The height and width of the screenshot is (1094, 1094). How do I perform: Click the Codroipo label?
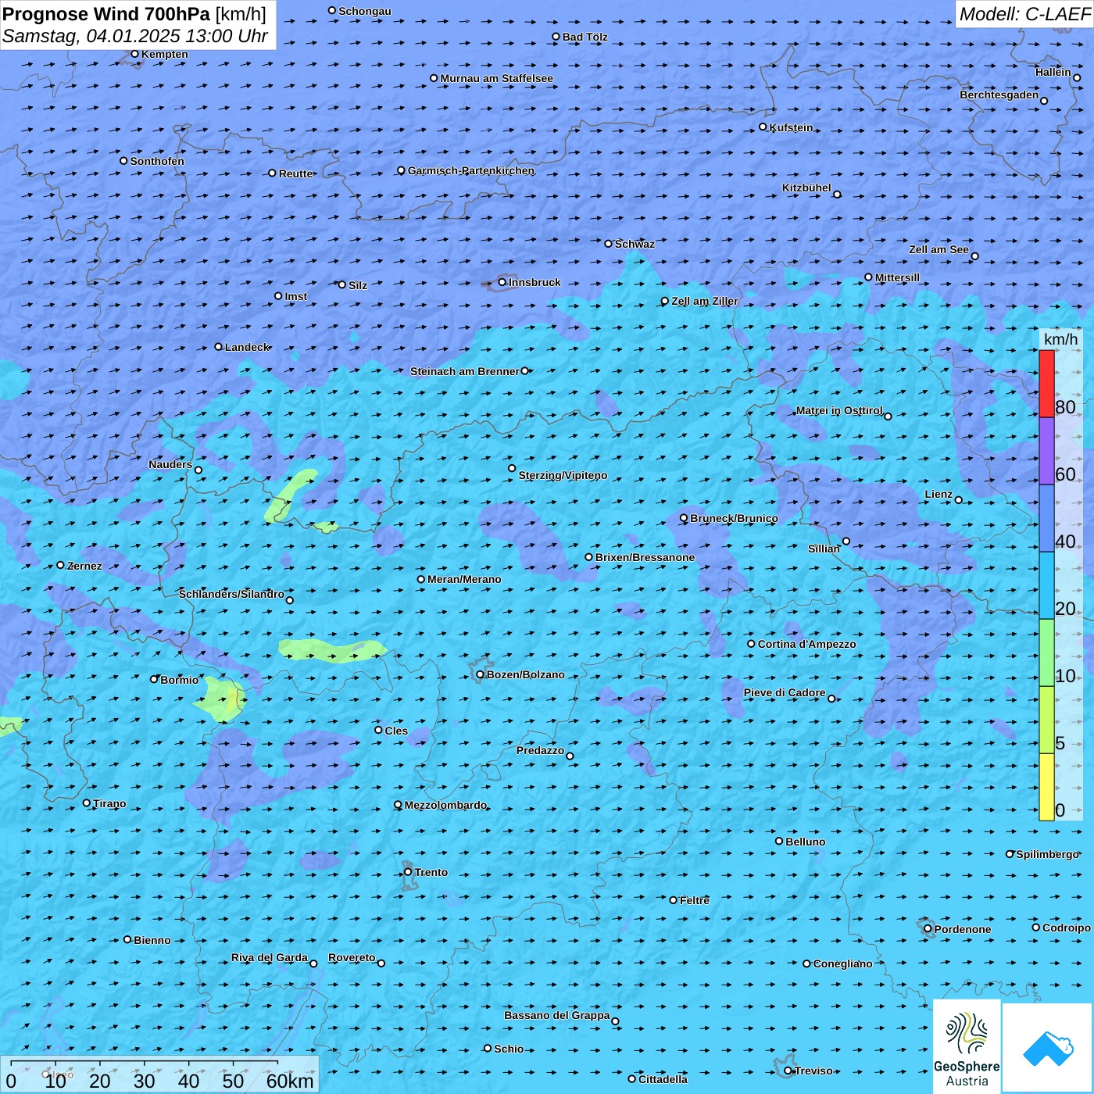click(1066, 928)
